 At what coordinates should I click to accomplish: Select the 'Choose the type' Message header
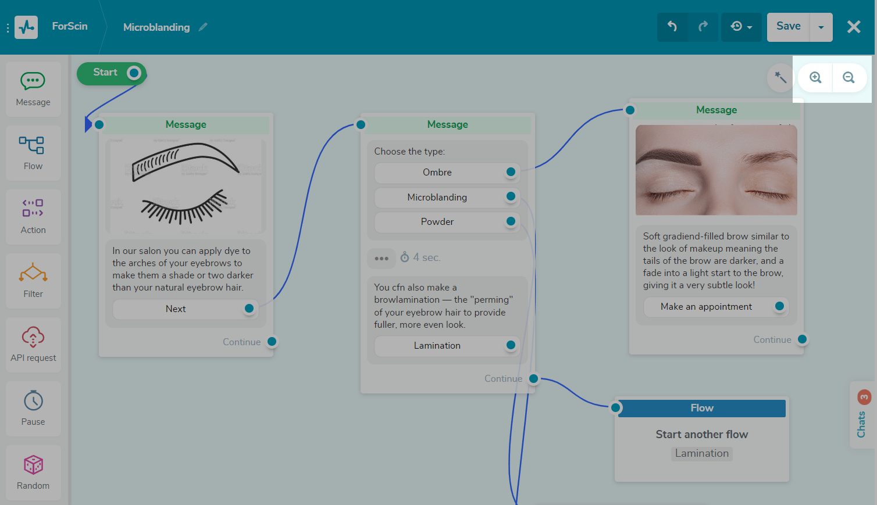tap(448, 124)
